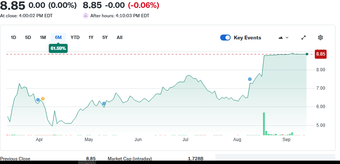Open the chart type dropdown
The image size is (340, 164).
coord(283,38)
